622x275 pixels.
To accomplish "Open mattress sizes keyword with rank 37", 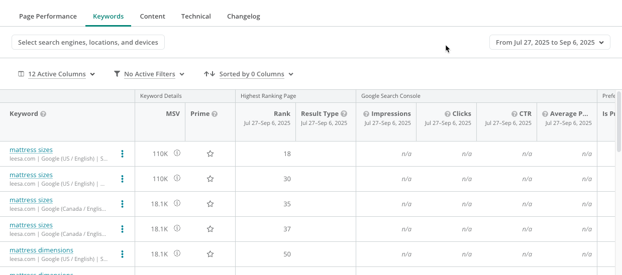I will 31,225.
